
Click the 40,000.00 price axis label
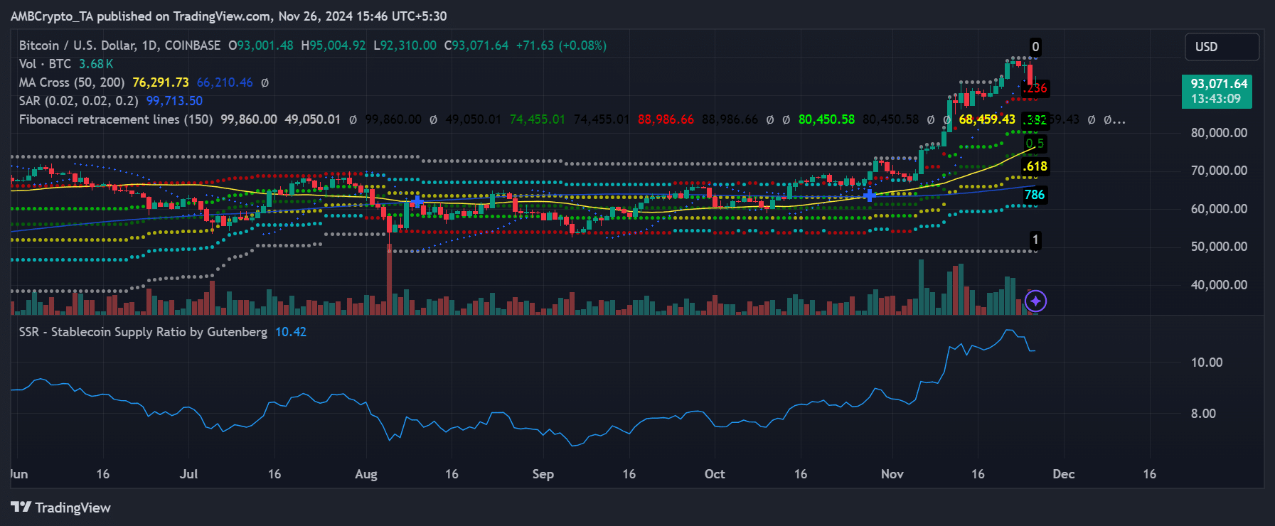click(1219, 285)
